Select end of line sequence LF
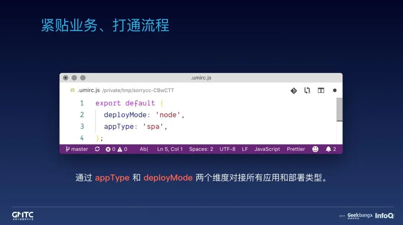 [245, 149]
